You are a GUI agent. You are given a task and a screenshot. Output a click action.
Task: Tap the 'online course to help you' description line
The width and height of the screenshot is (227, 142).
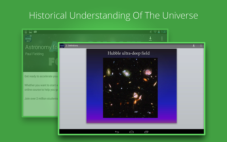[x=41, y=90]
